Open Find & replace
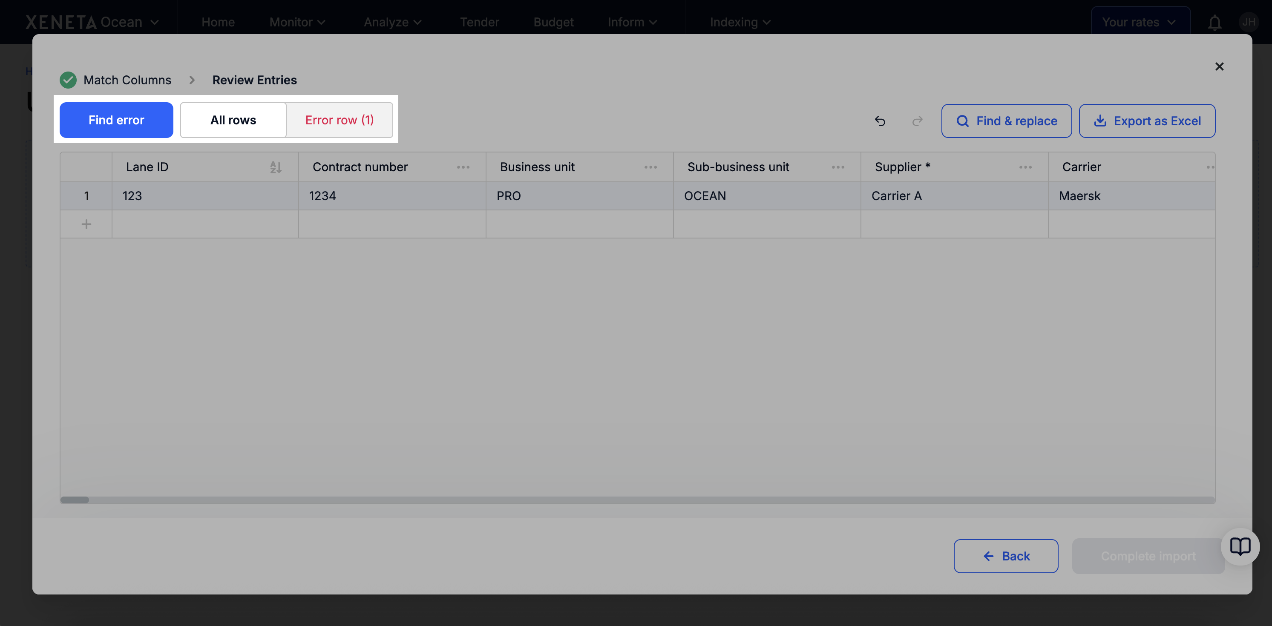Screen dimensions: 1272x626 coord(1006,121)
